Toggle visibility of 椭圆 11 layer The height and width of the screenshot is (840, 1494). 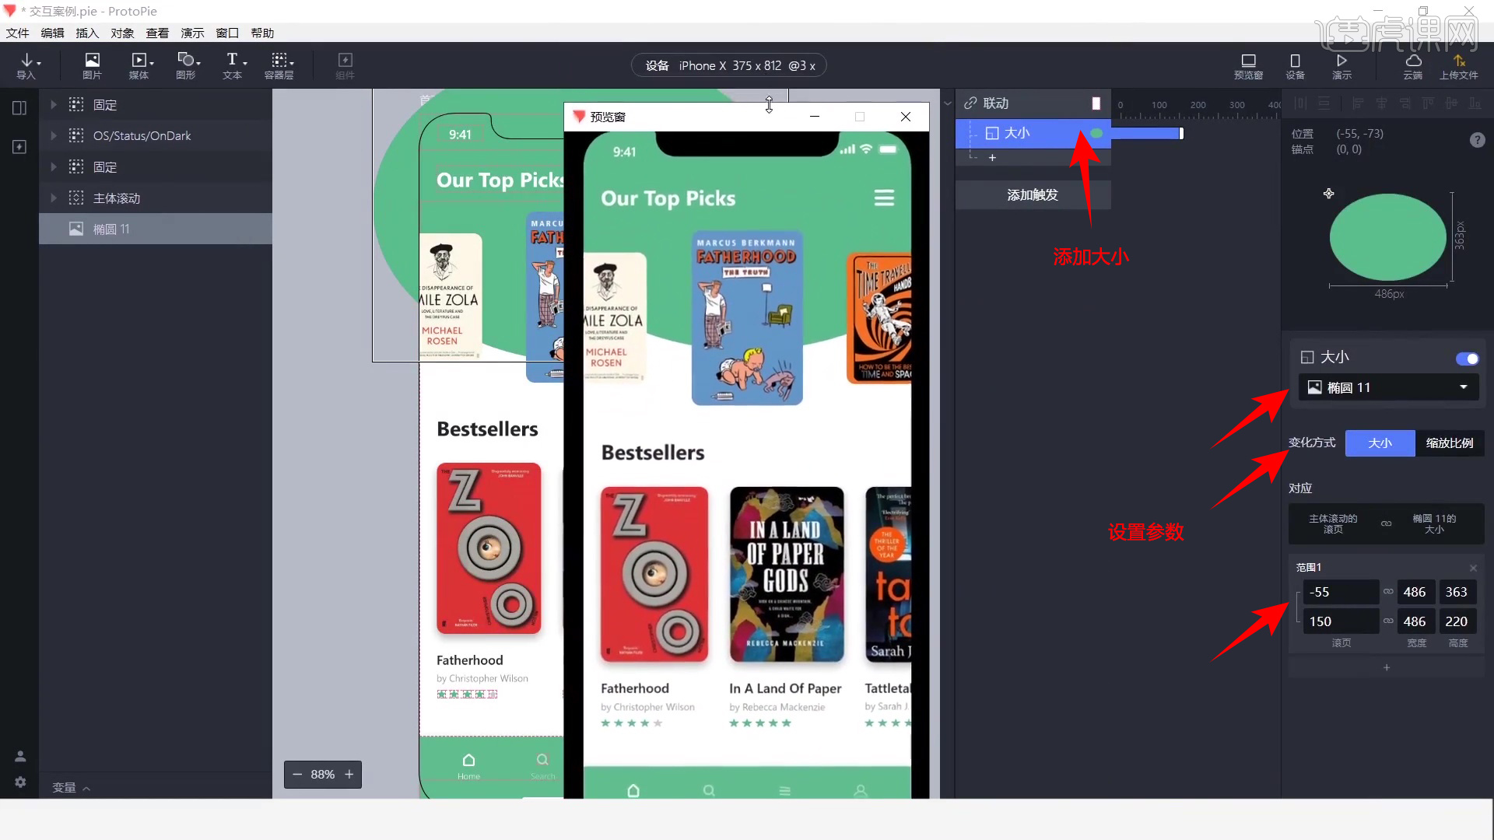[x=260, y=229]
